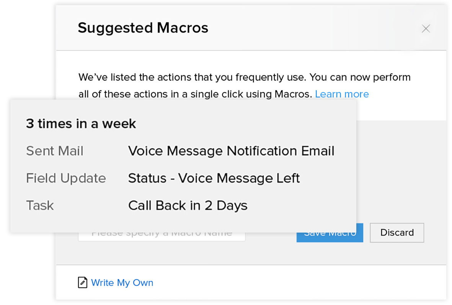This screenshot has width=452, height=305.
Task: Open the Write My Own link
Action: click(x=122, y=283)
